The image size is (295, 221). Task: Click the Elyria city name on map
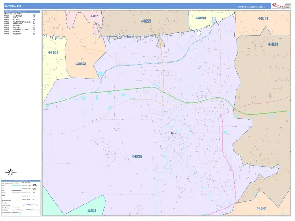click(174, 133)
